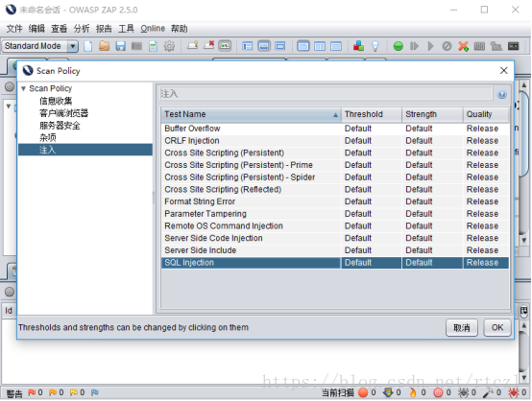Click the target icon in status bar
The width and height of the screenshot is (532, 401).
[438, 392]
